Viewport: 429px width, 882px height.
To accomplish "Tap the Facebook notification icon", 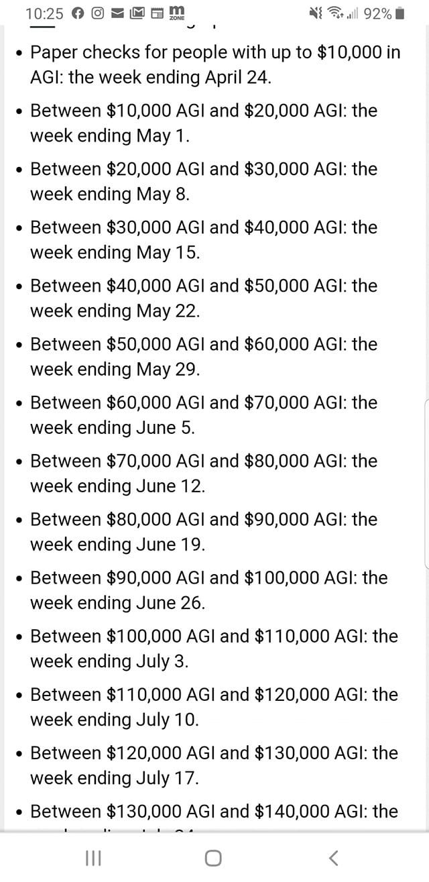I will click(x=78, y=13).
